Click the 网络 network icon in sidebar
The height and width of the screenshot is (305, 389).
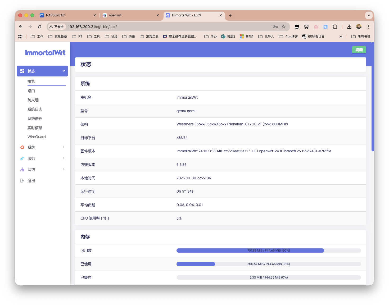(22, 170)
